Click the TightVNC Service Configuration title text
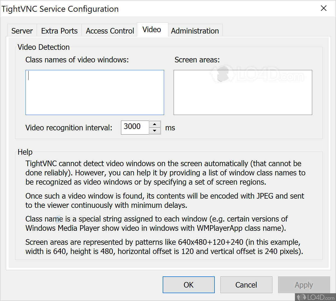 [60, 9]
